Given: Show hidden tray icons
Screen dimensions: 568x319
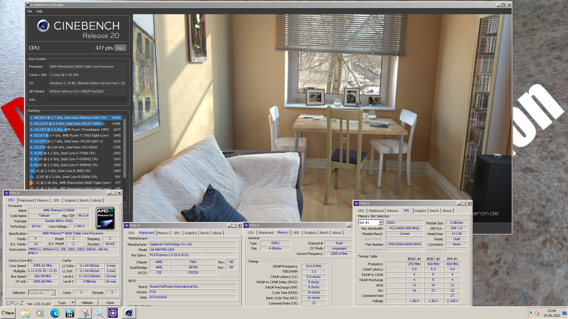Looking at the screenshot, I should tap(531, 313).
